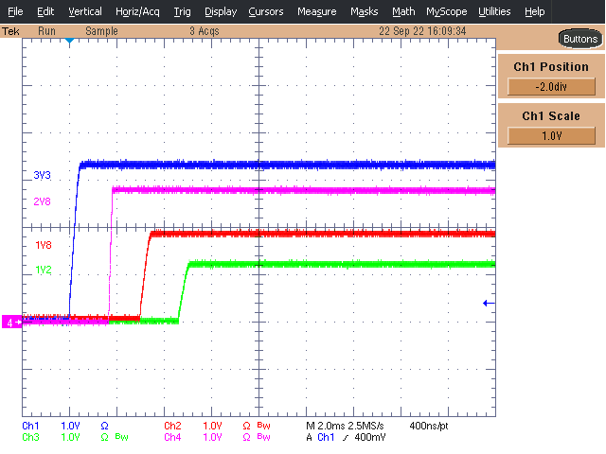The height and width of the screenshot is (454, 606).
Task: Click the Run status indicator
Action: pyautogui.click(x=46, y=31)
